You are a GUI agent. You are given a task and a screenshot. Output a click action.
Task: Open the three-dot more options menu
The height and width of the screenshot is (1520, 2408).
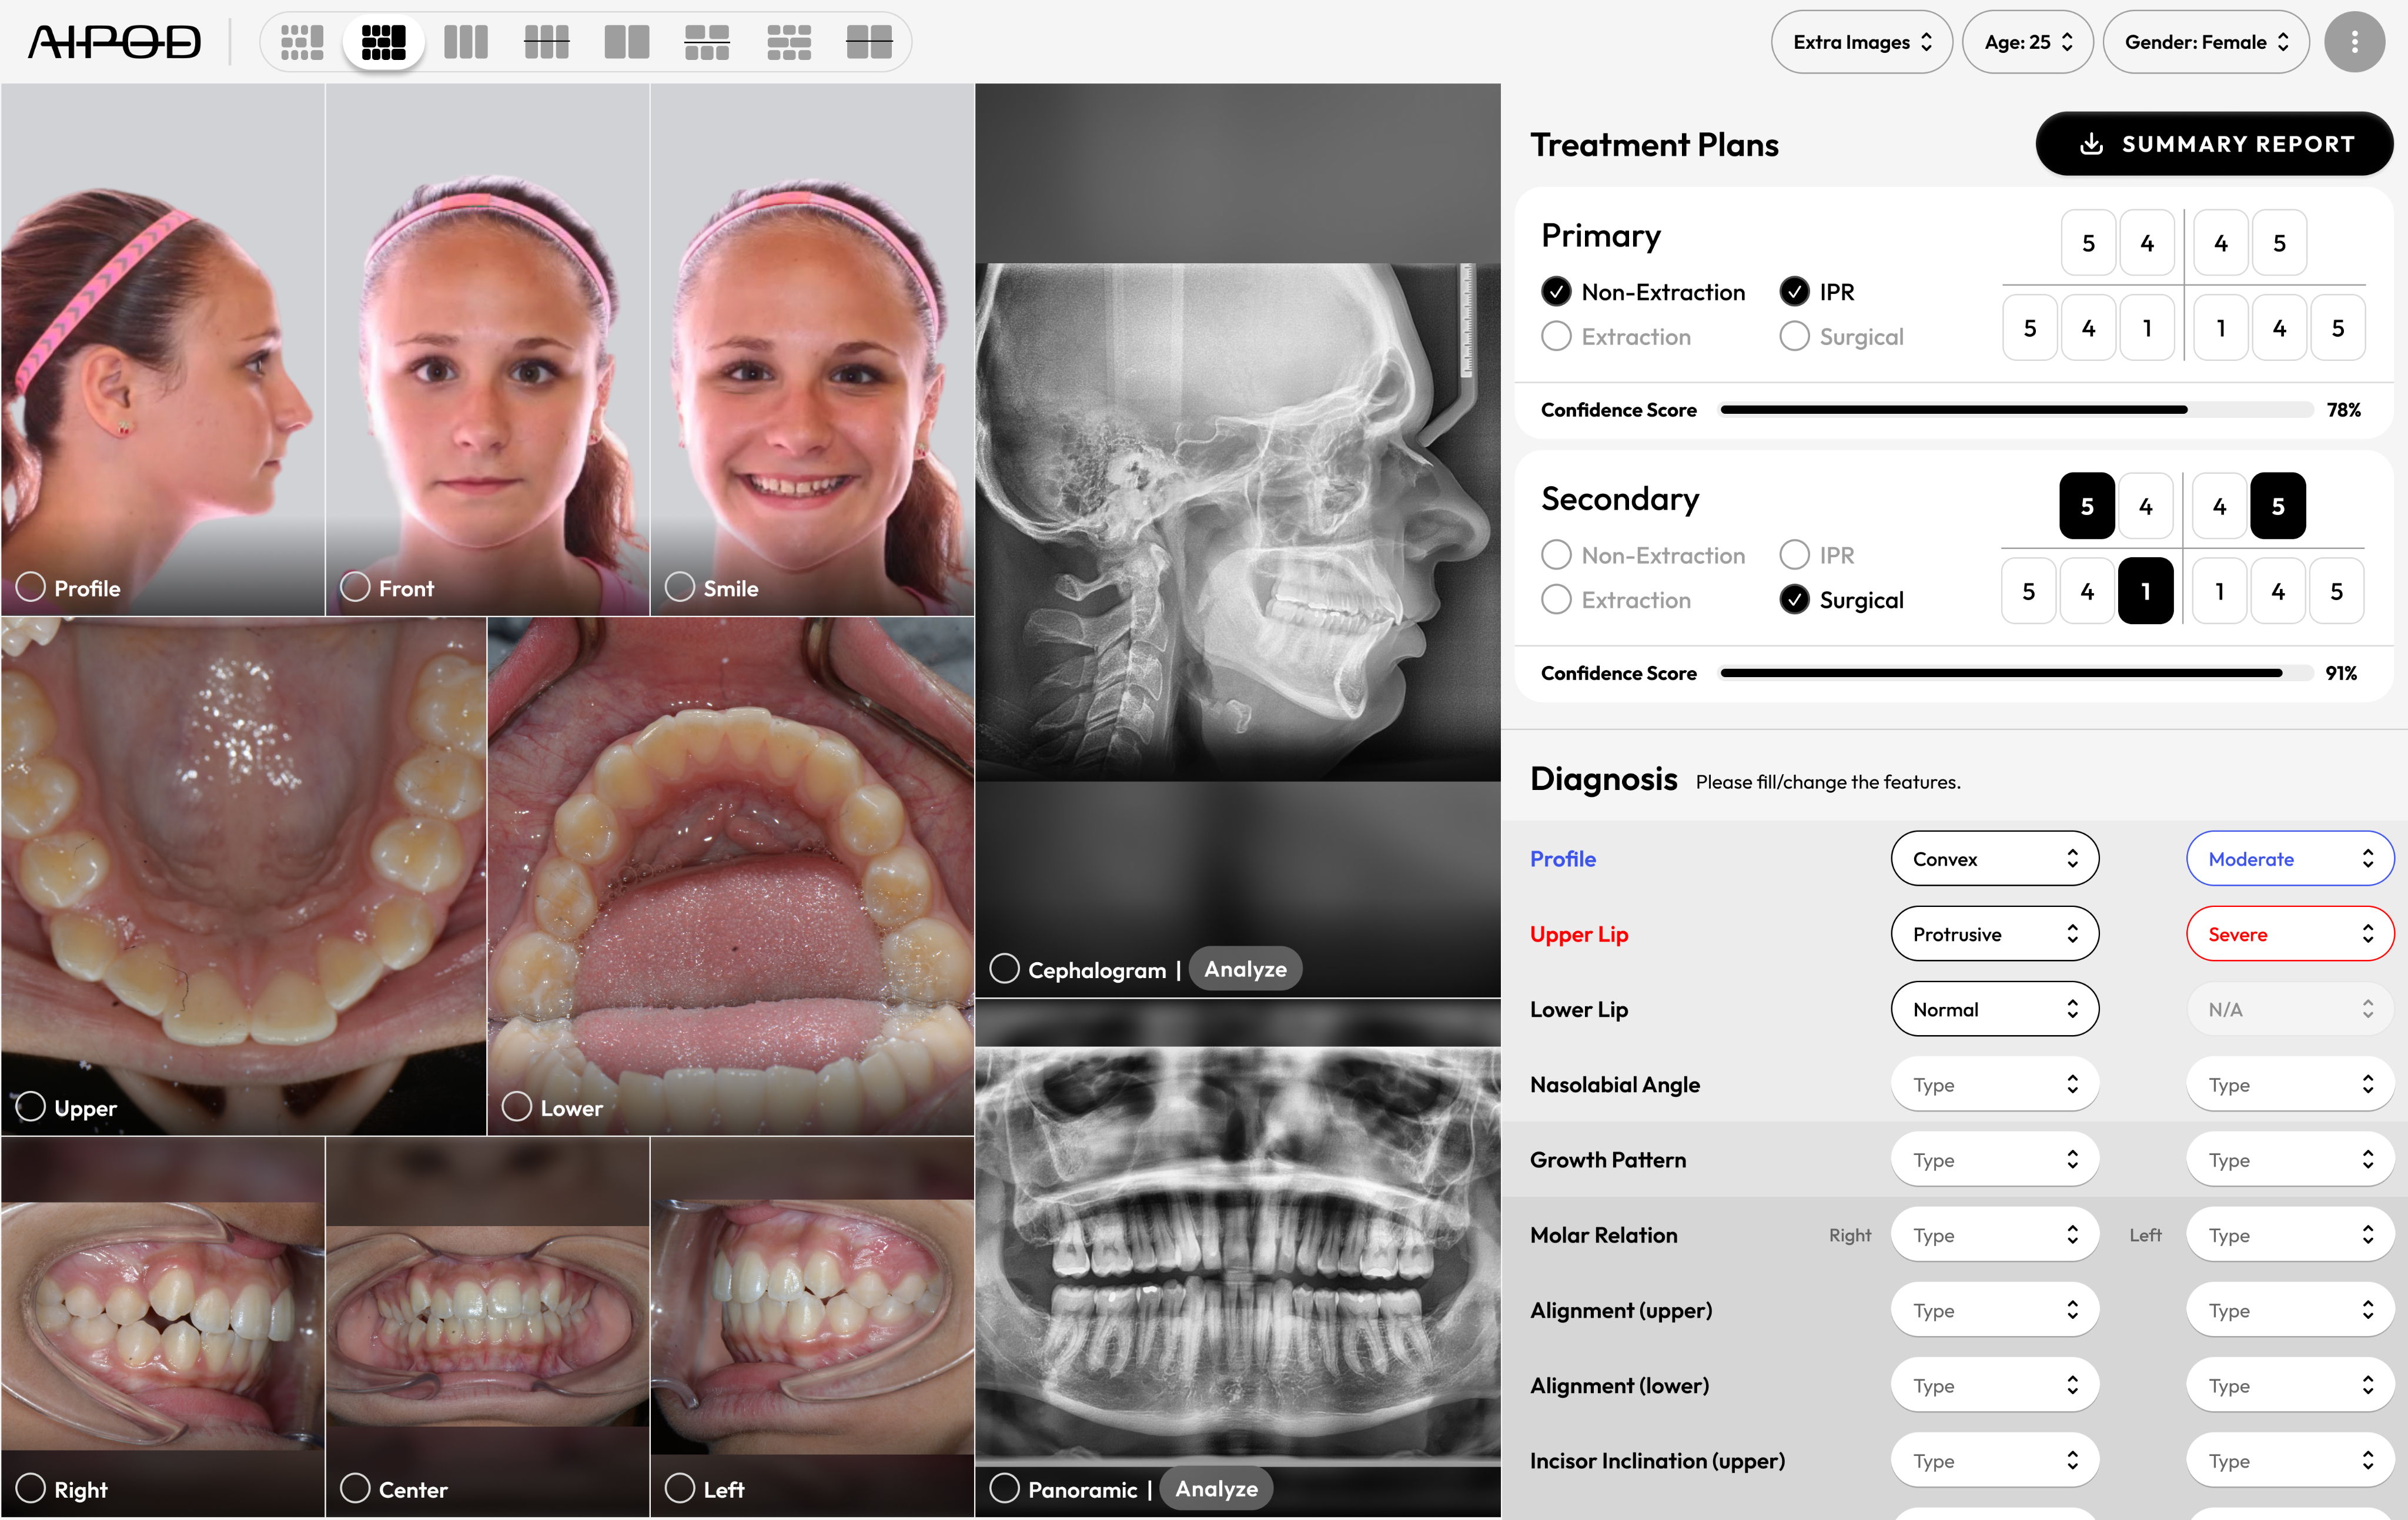[2354, 42]
